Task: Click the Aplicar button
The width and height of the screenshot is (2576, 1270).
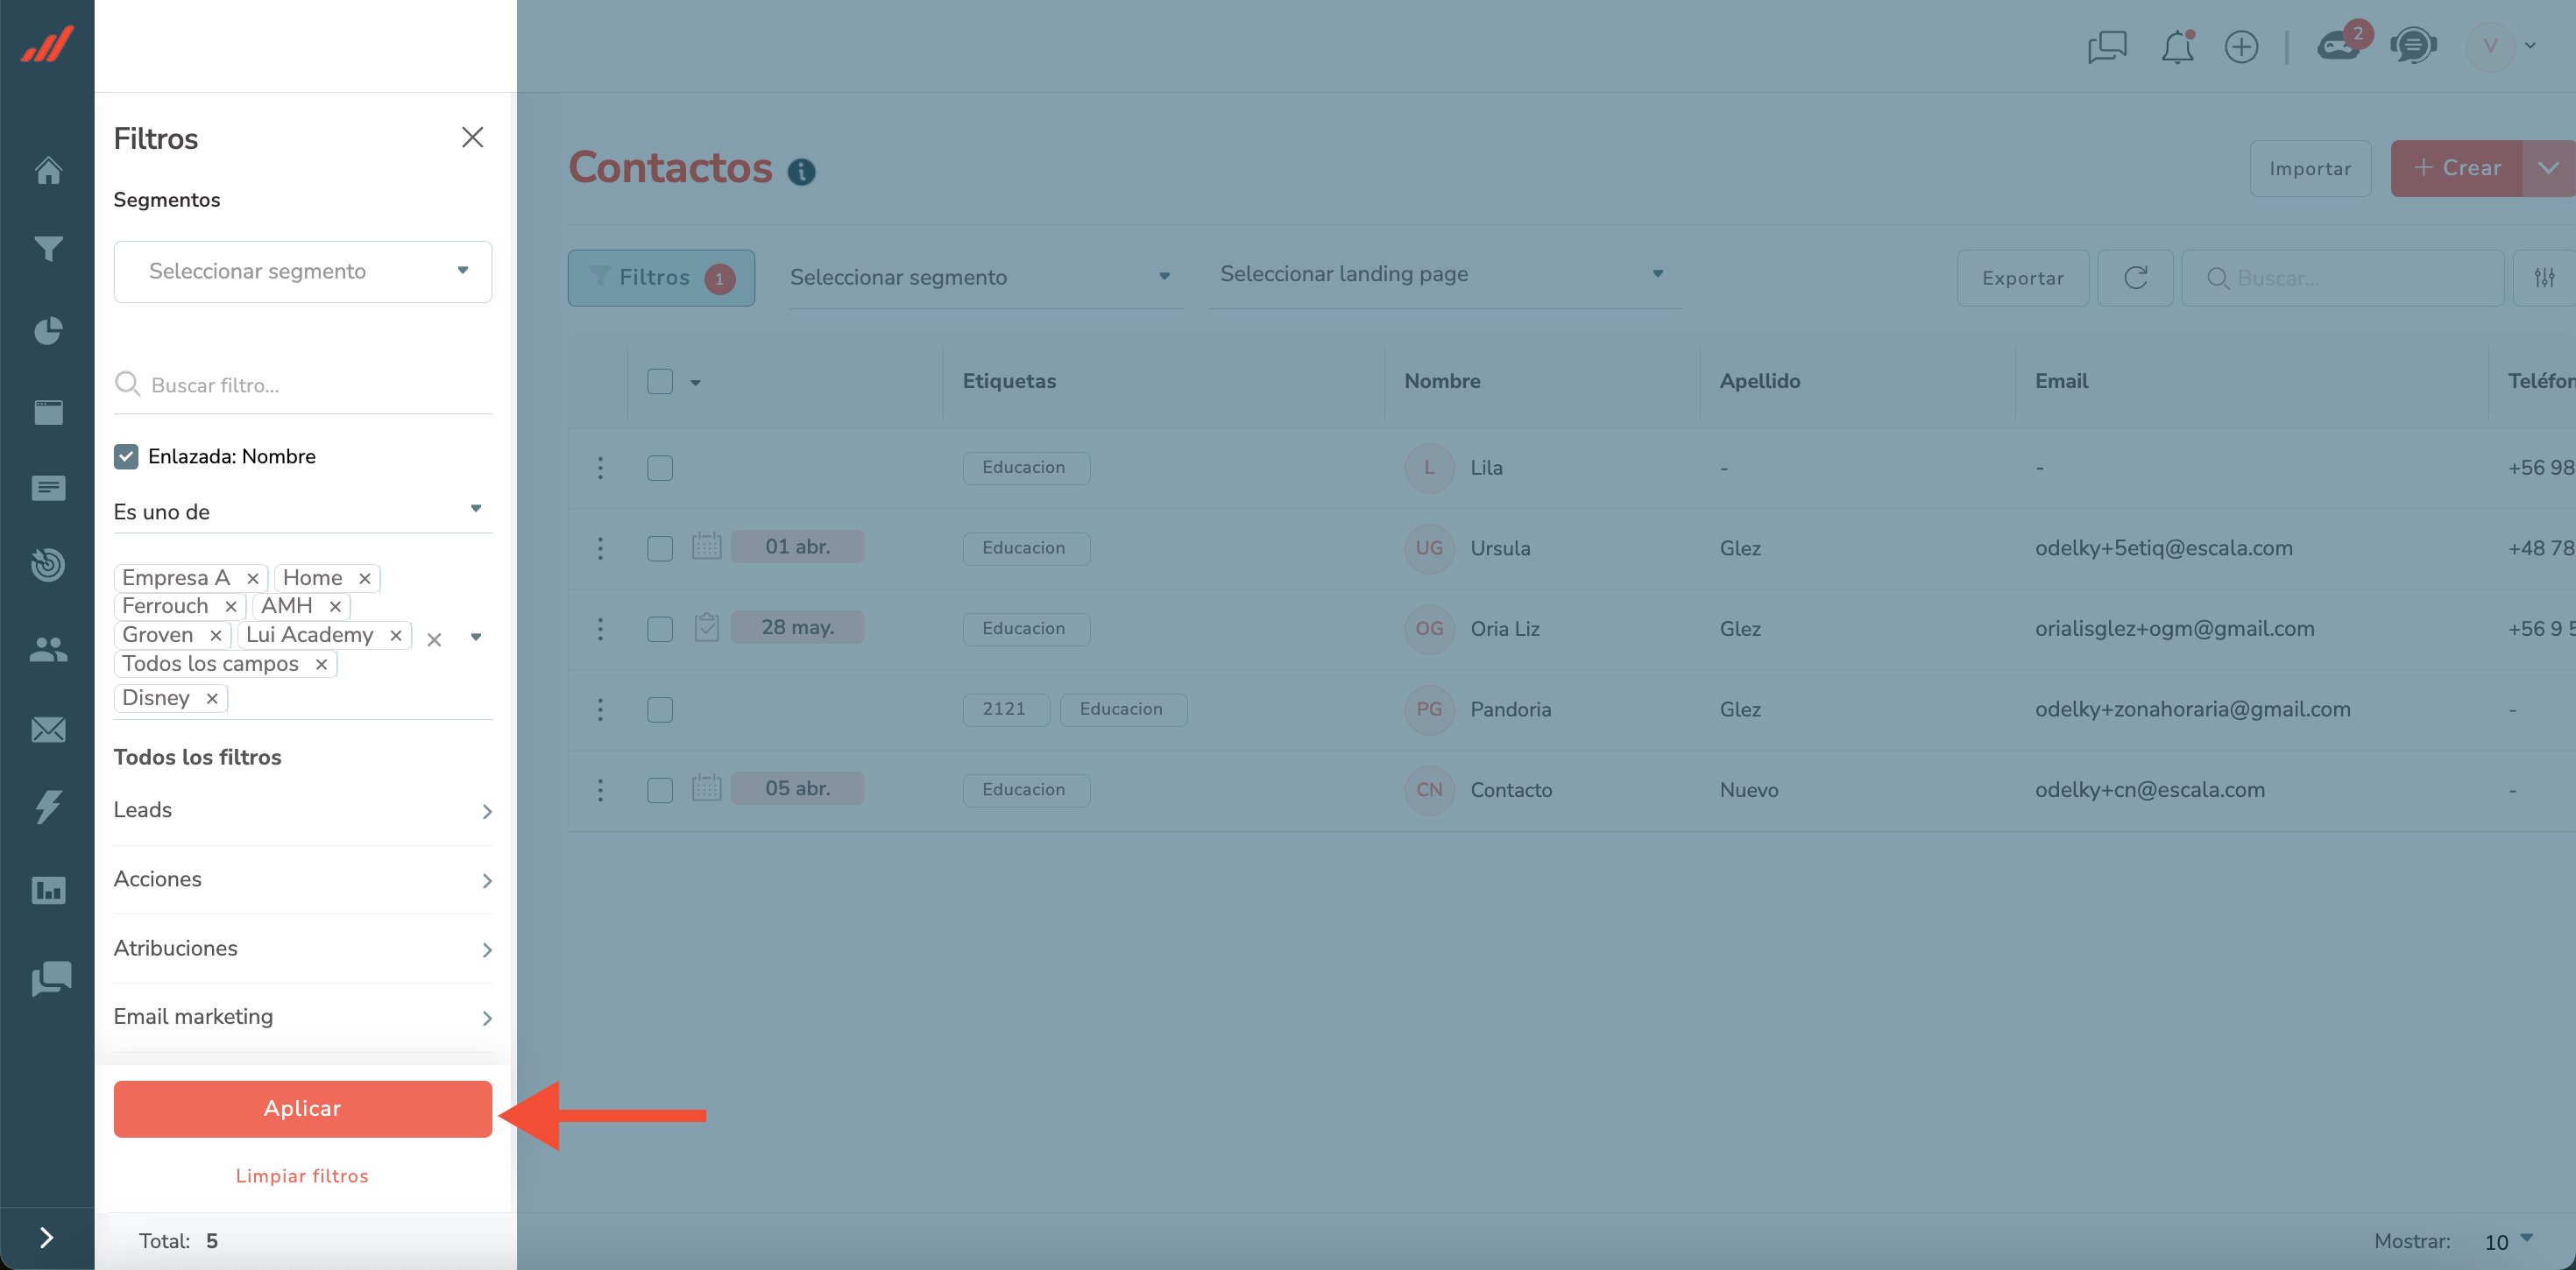Action: [303, 1108]
